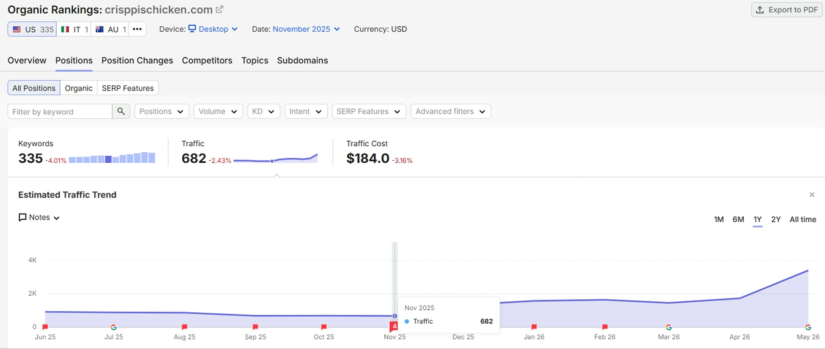Image resolution: width=825 pixels, height=349 pixels.
Task: Open crisppischicken.com via external link icon
Action: [219, 9]
